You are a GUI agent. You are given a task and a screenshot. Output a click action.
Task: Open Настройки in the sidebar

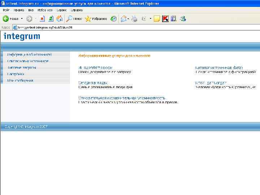16,74
